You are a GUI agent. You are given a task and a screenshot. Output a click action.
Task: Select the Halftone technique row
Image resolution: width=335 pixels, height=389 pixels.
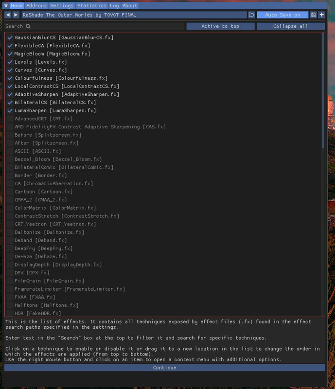pos(46,305)
